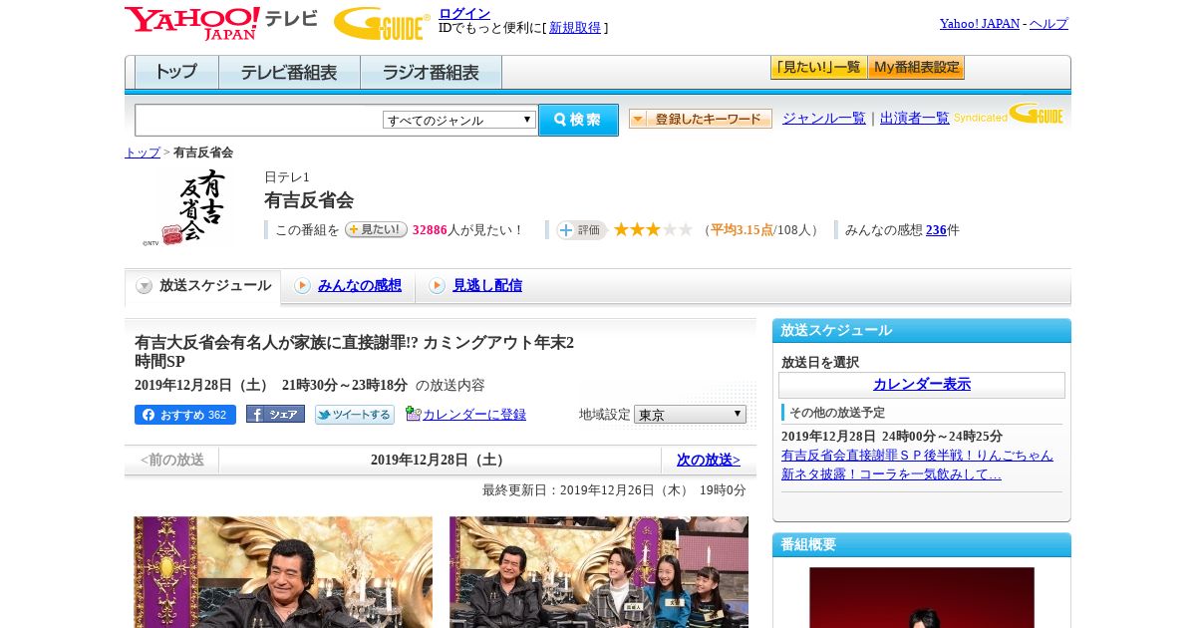This screenshot has width=1196, height=628.
Task: Select the 放送スケジュール tab
Action: pyautogui.click(x=202, y=286)
